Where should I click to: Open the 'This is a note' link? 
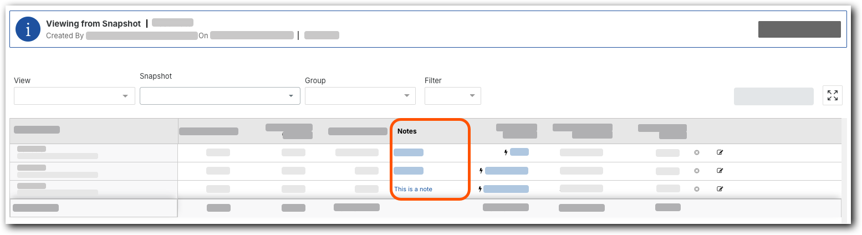[413, 189]
